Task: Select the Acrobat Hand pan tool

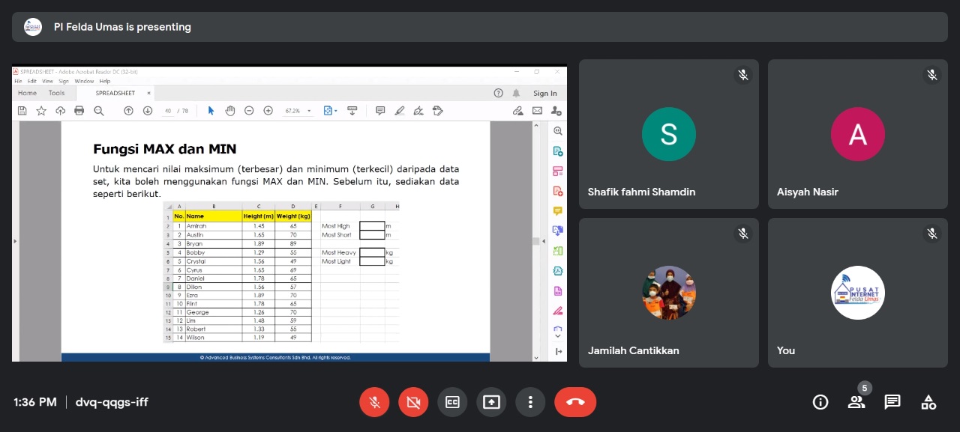Action: (230, 111)
